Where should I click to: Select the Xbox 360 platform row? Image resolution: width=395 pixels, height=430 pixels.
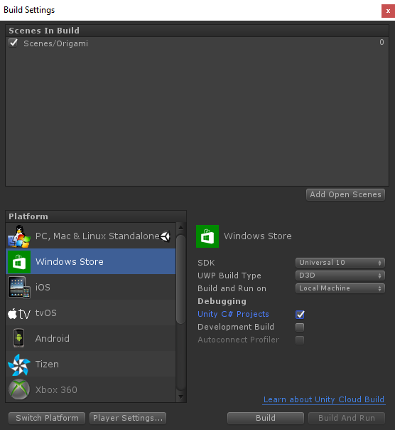[x=91, y=389]
